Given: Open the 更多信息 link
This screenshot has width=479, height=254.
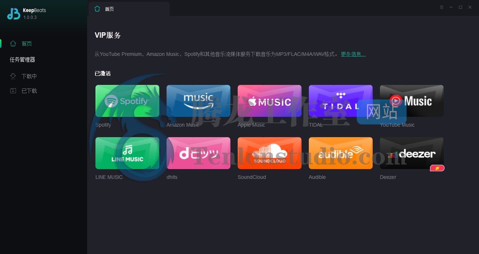Looking at the screenshot, I should point(353,54).
